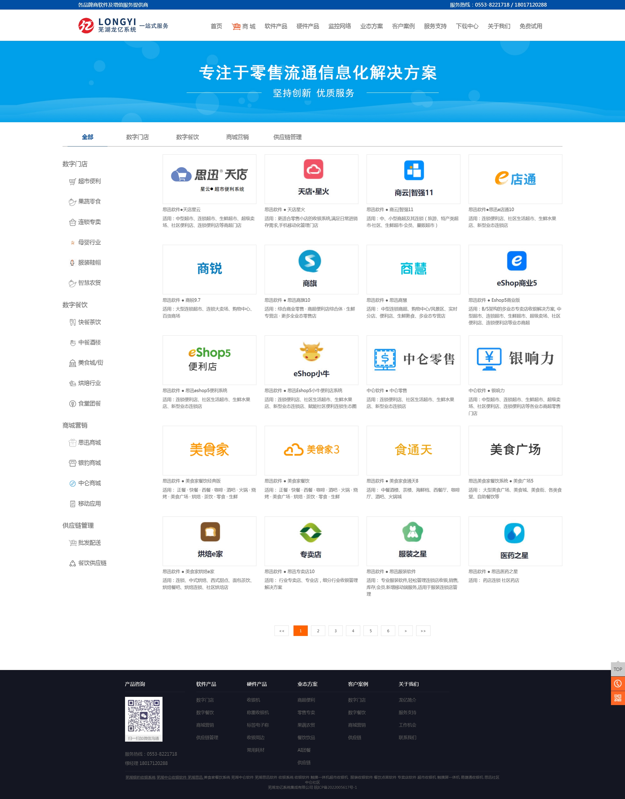Open the 美食广场 product thumbnail
The image size is (625, 799).
[515, 451]
